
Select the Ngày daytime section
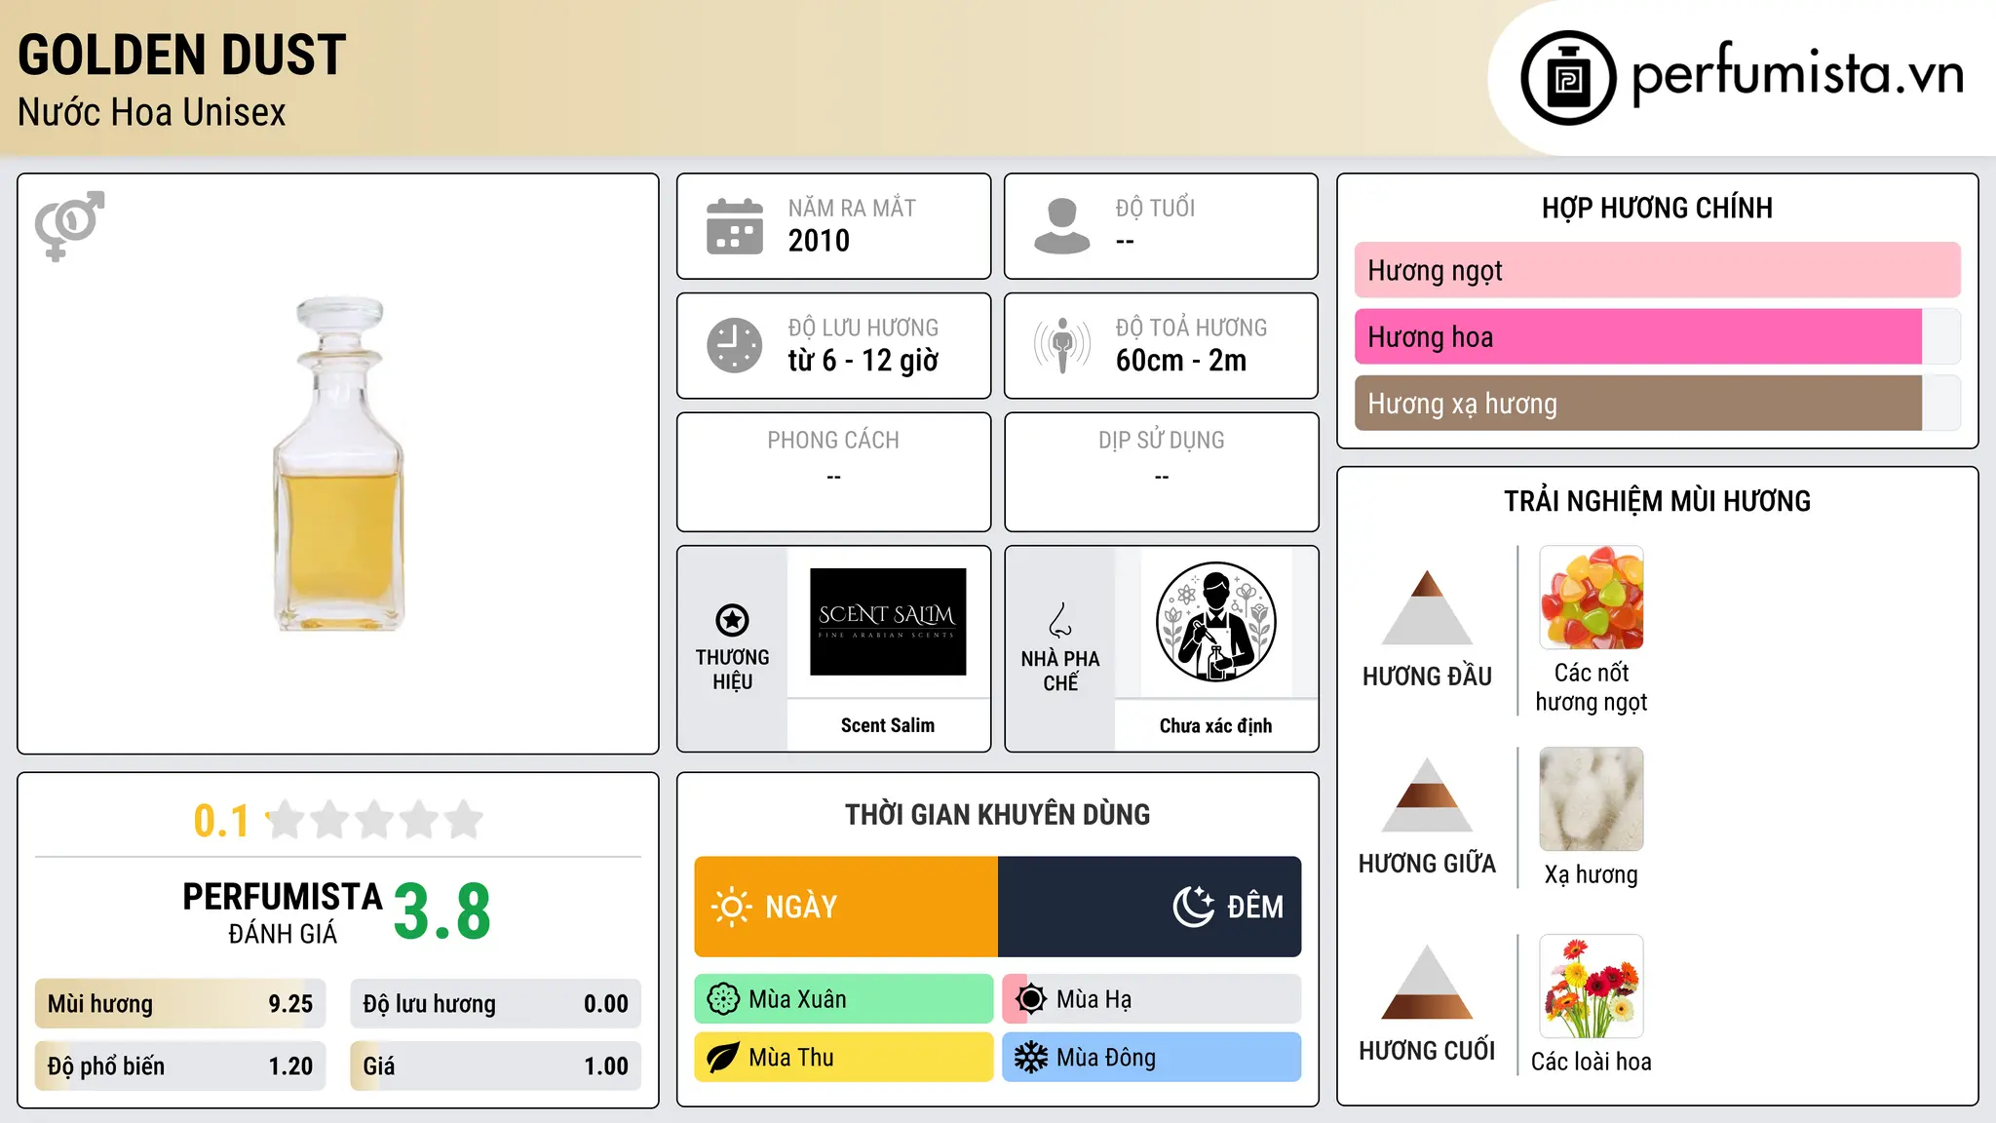coord(846,907)
